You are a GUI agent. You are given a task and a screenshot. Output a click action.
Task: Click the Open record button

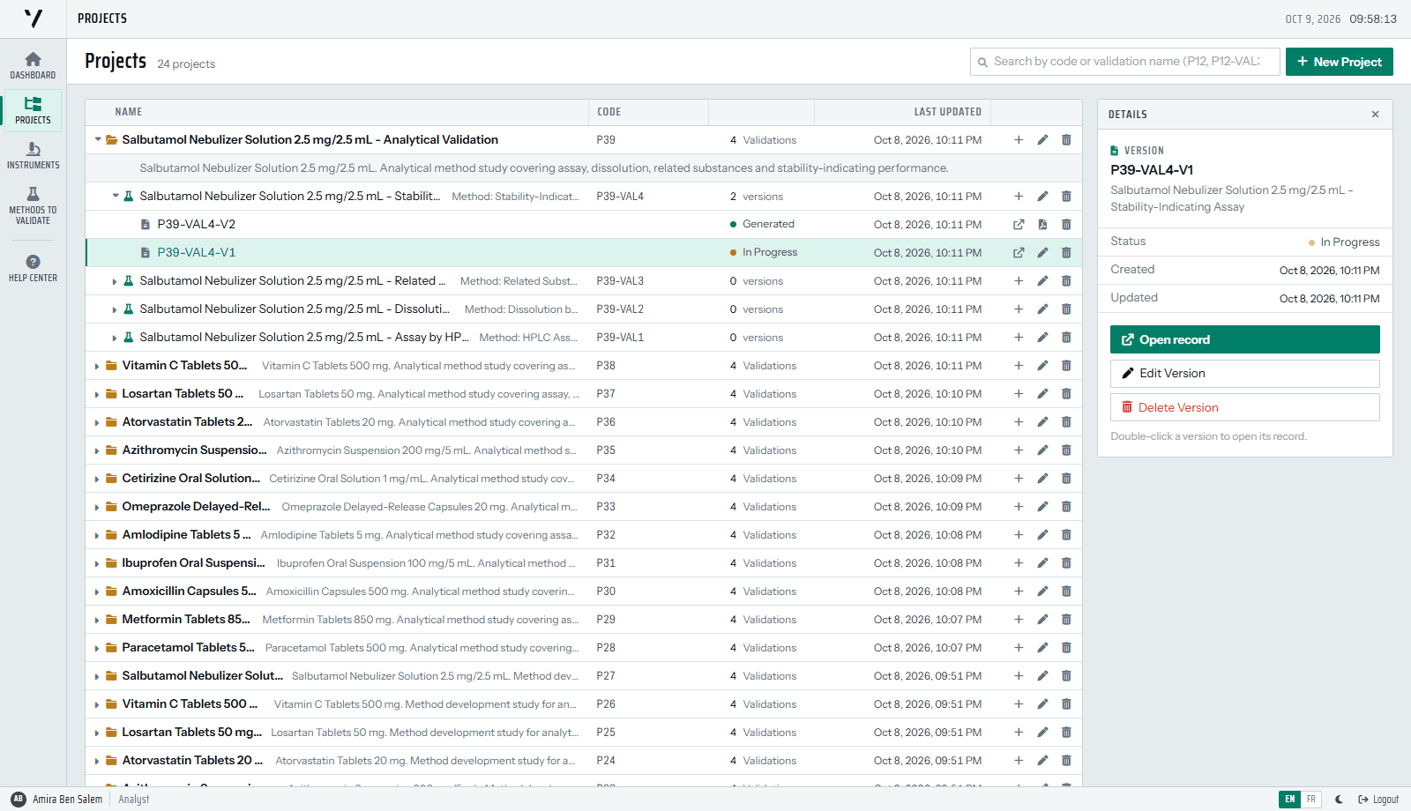(x=1244, y=339)
